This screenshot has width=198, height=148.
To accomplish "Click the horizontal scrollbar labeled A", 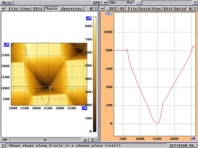I will [45, 140].
